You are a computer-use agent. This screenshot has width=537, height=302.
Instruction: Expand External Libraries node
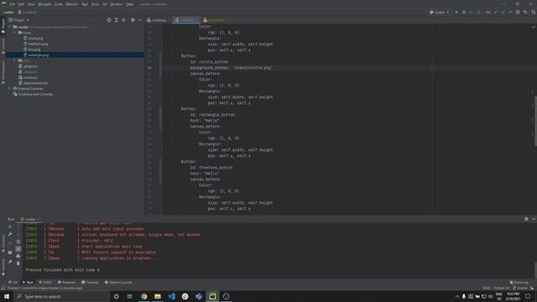point(10,88)
